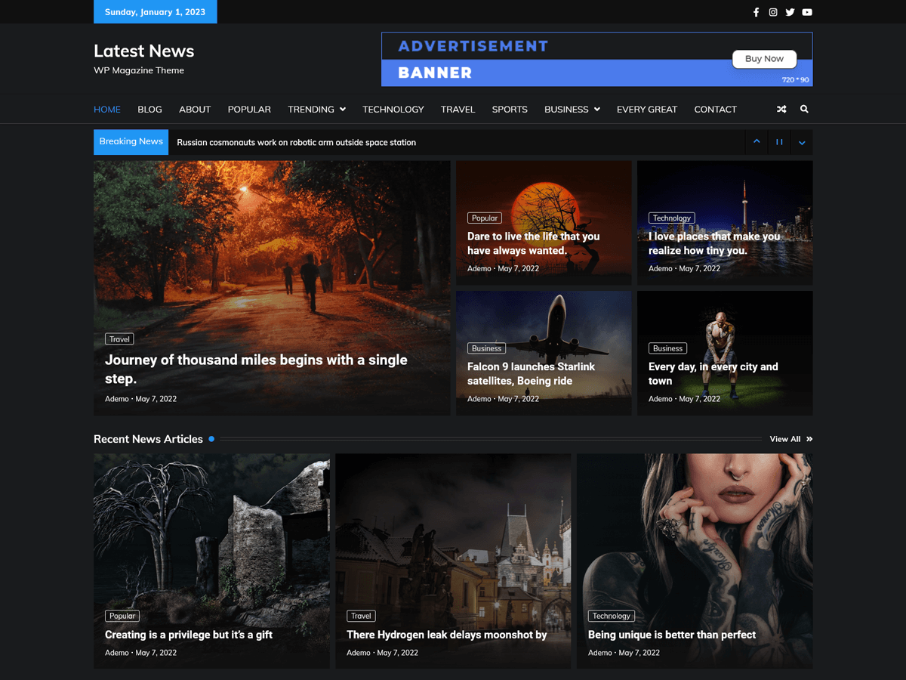
Task: Select the Travel category badge on the featured story
Action: click(119, 338)
